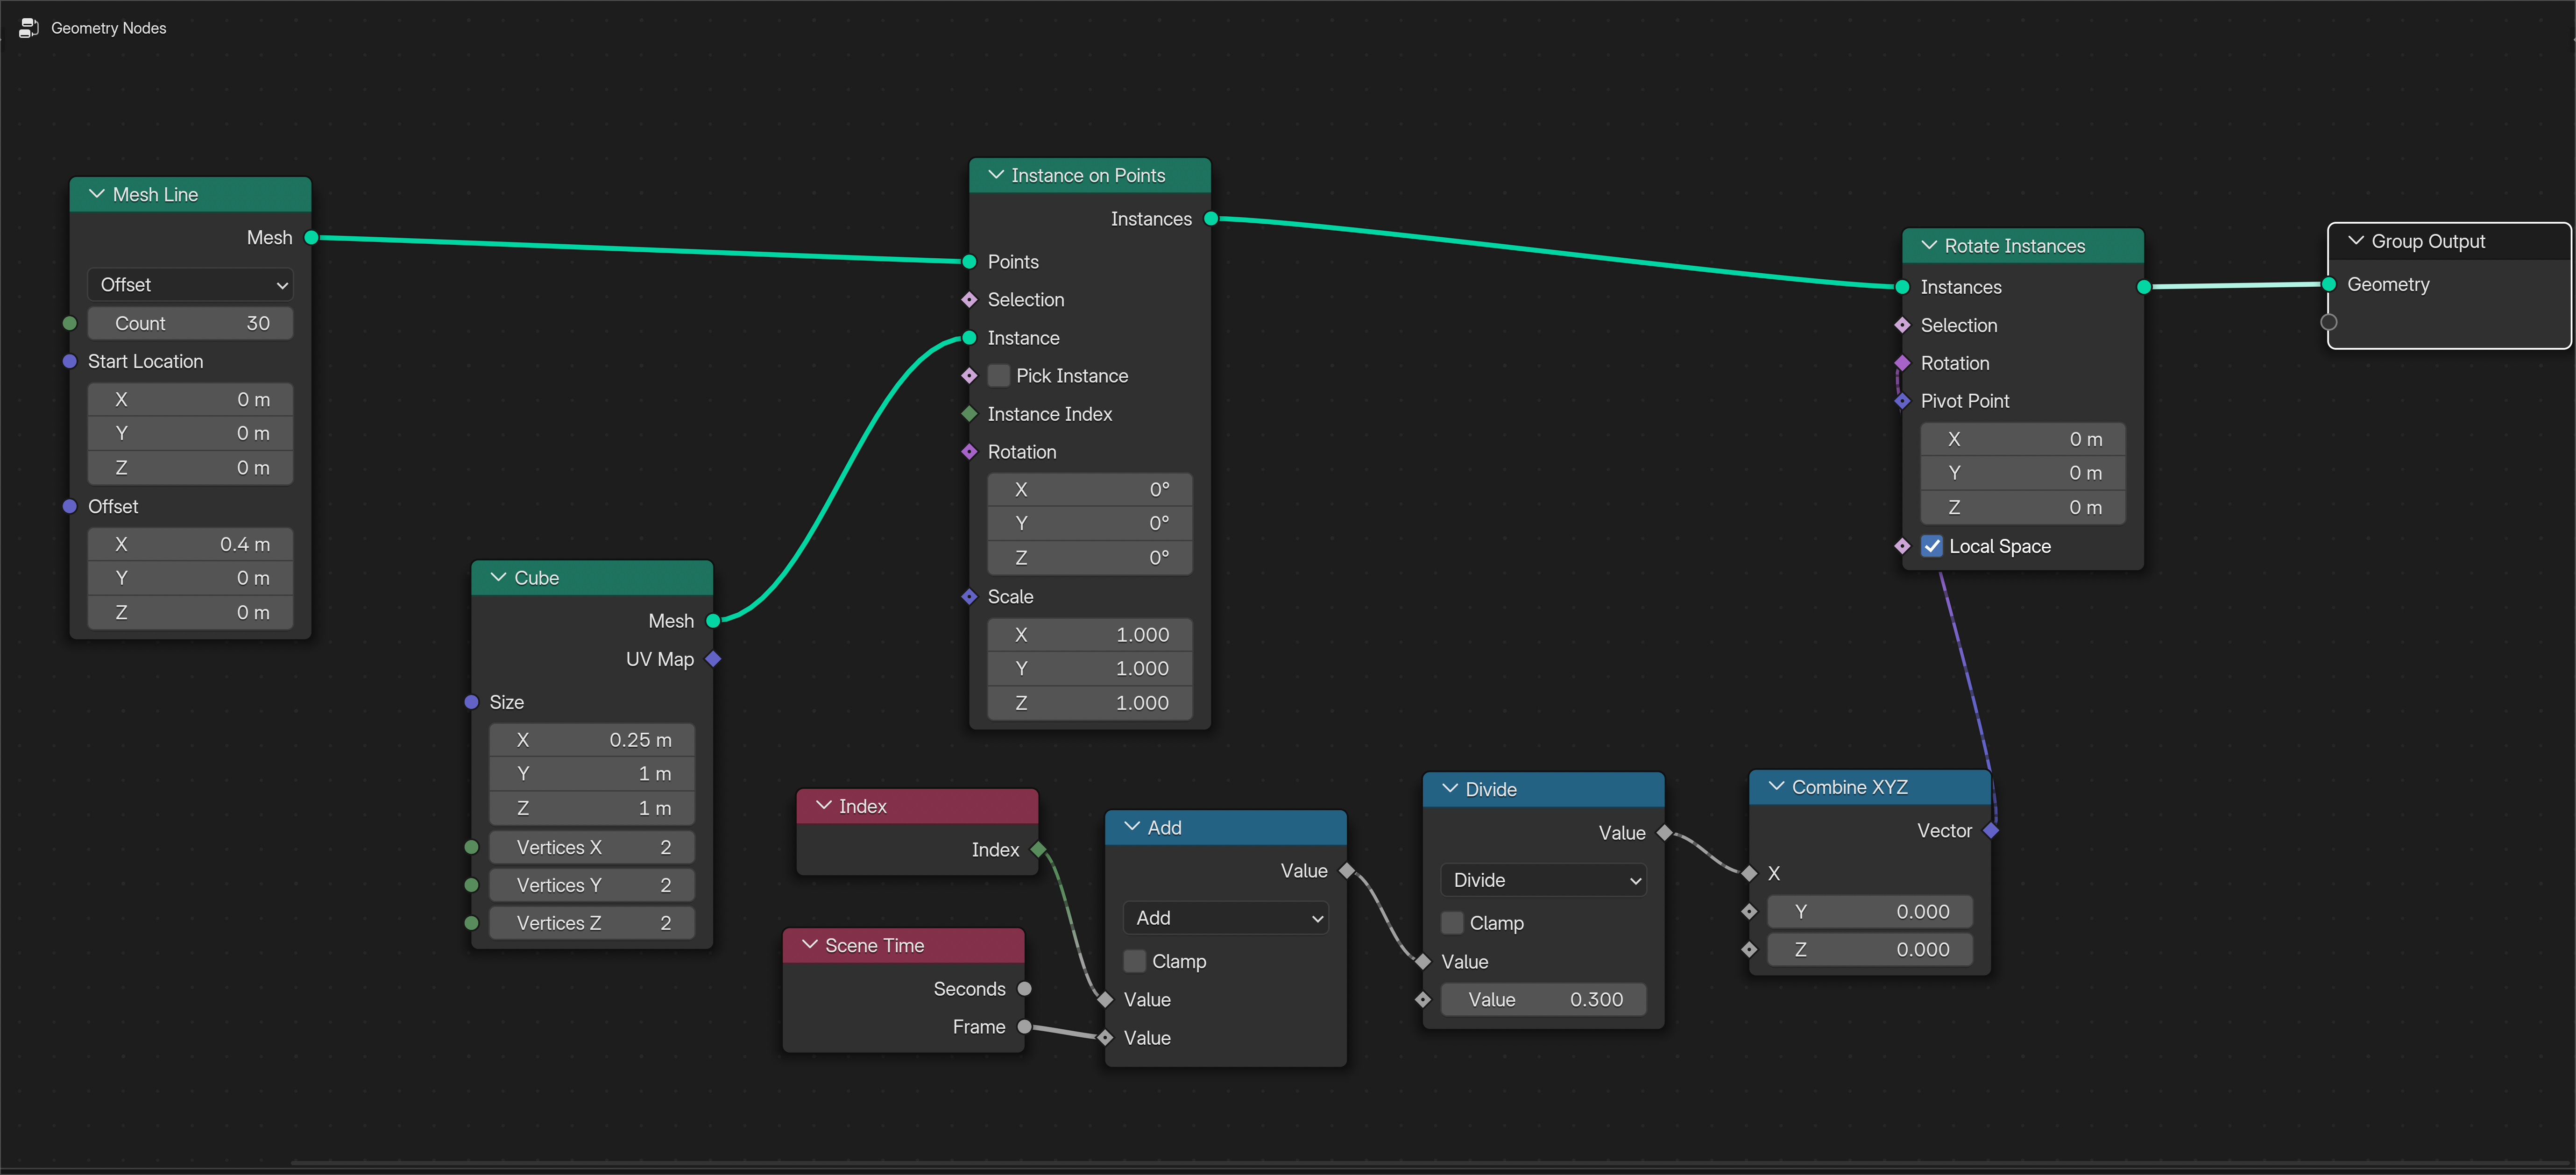Click the Count input socket on Mesh Line
2576x1175 pixels.
70,323
